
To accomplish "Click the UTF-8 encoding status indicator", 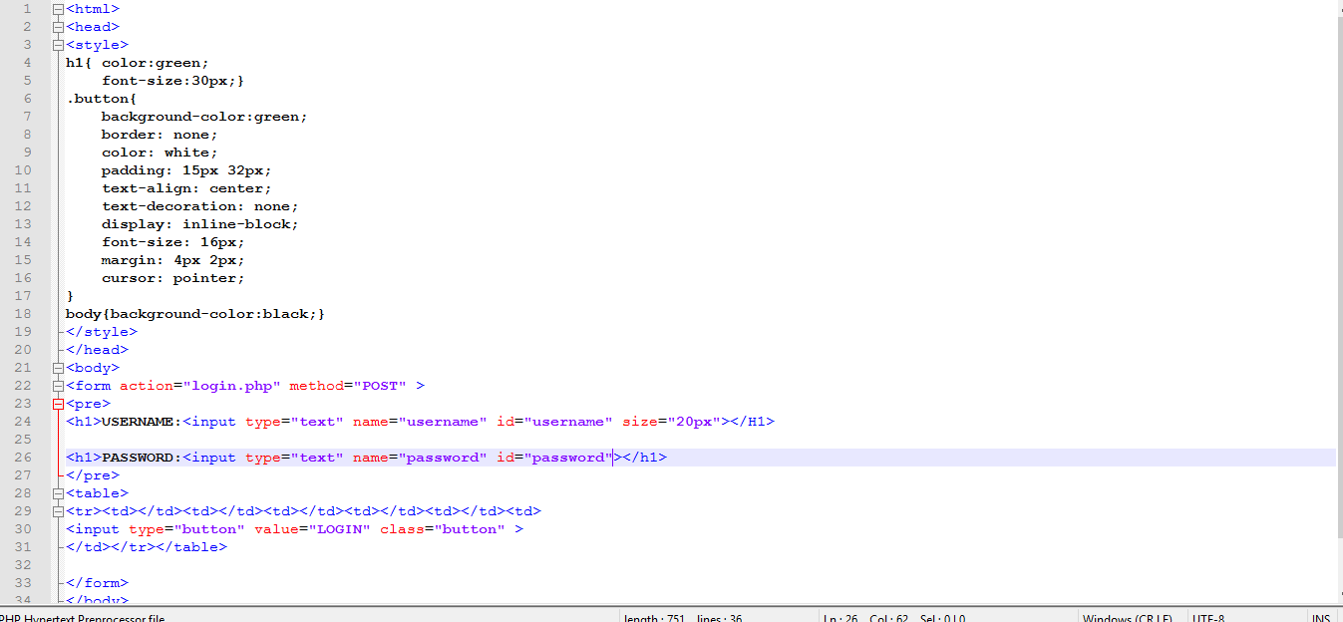I will coord(1206,617).
